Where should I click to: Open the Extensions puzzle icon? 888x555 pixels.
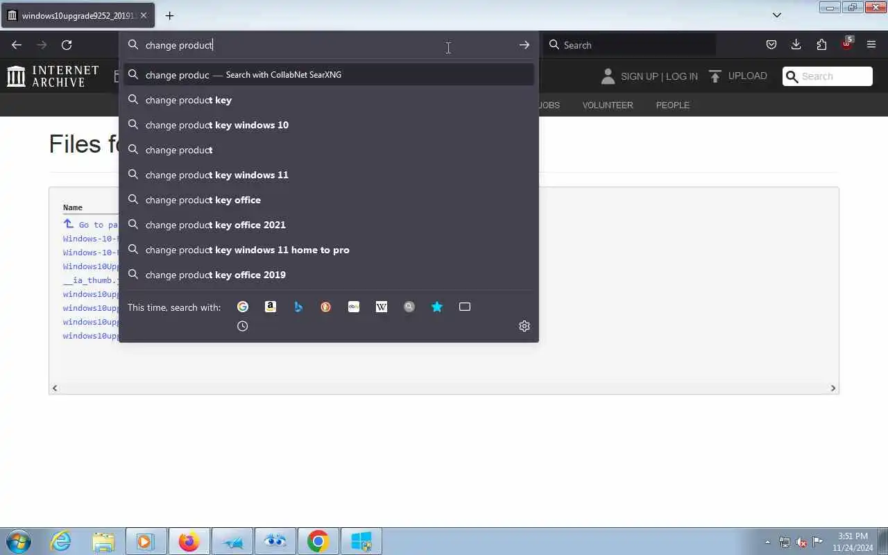pyautogui.click(x=821, y=45)
